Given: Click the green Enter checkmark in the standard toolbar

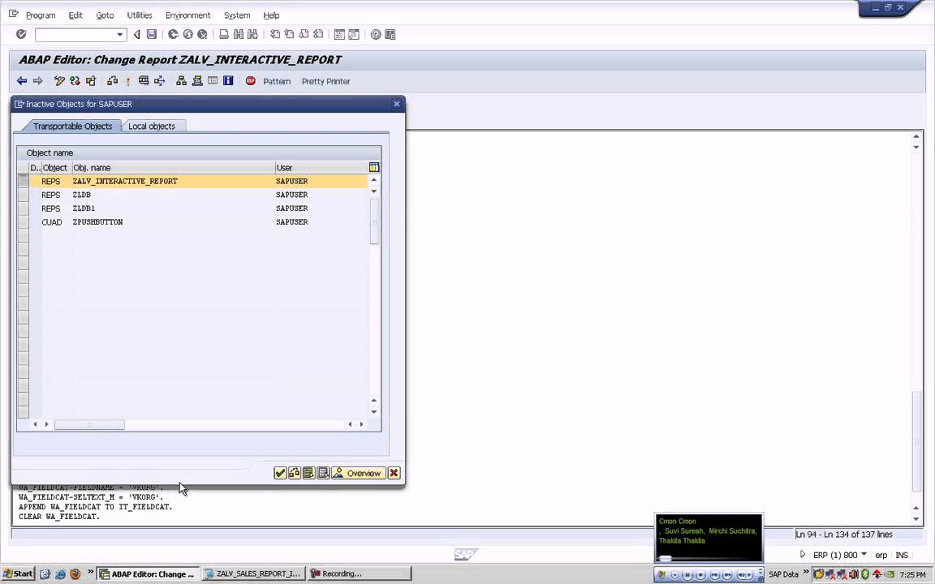Looking at the screenshot, I should point(21,35).
